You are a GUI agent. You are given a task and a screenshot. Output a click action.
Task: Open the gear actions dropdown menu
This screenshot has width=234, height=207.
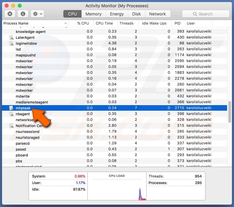pos(37,14)
